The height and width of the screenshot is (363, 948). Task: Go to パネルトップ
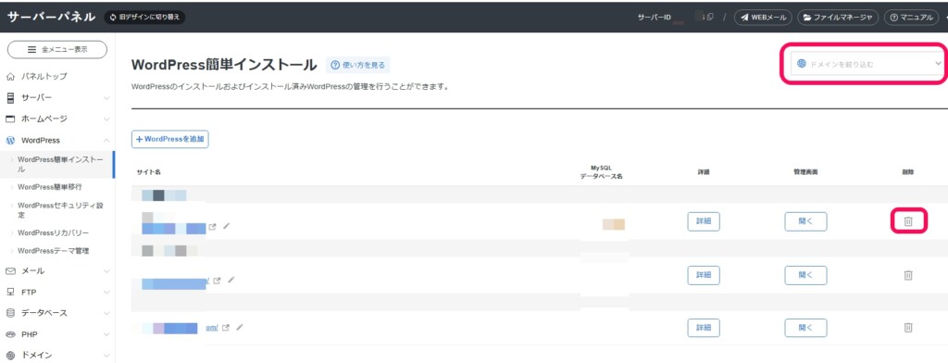click(x=44, y=77)
